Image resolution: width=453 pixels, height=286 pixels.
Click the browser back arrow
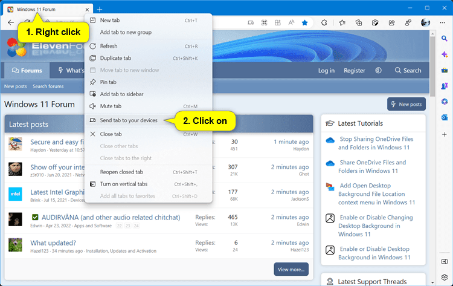pos(11,22)
